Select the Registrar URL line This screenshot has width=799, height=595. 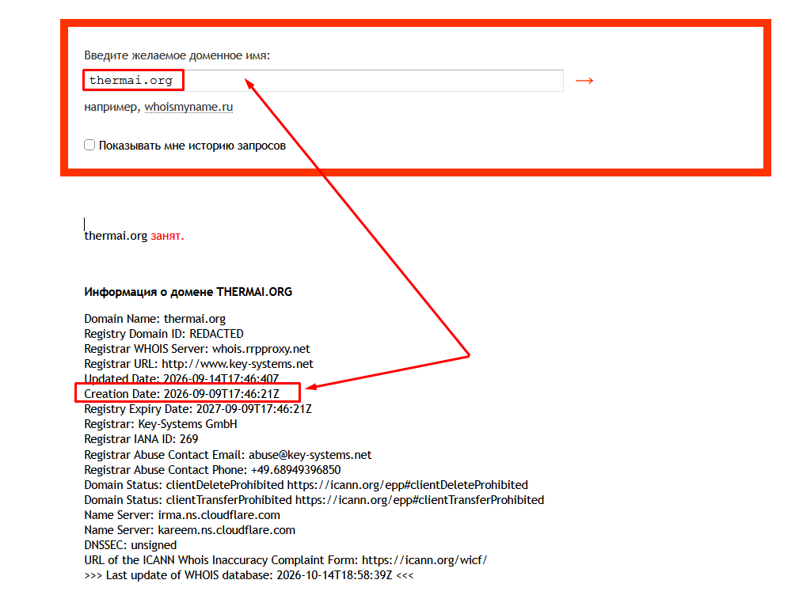tap(199, 364)
